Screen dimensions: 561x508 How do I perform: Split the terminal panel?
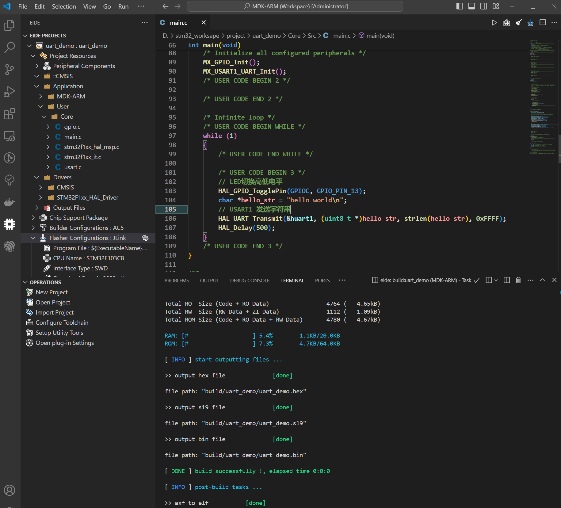click(506, 280)
